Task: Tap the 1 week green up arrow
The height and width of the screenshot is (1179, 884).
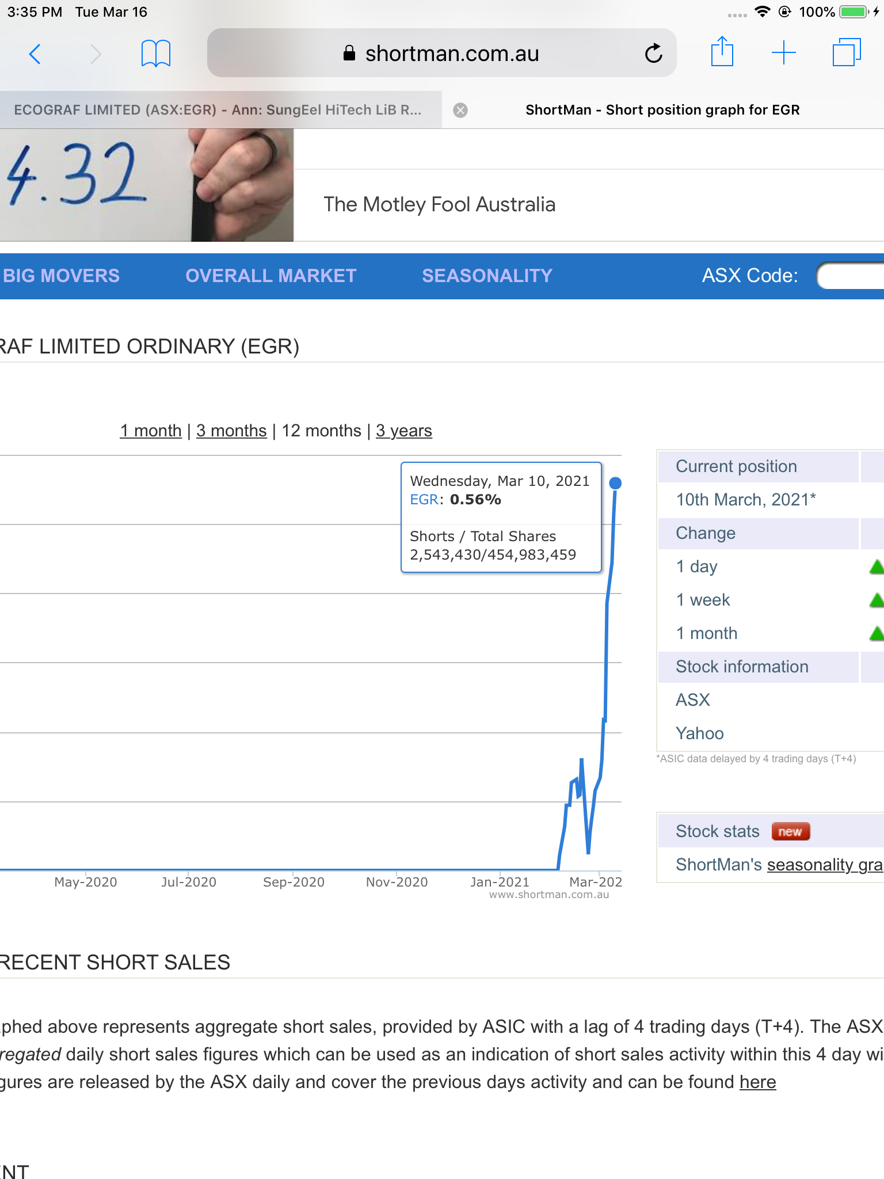Action: (877, 600)
